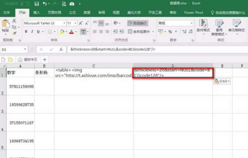Viewport: 248px width, 158px height.
Task: Click the Percent Style icon
Action: click(170, 32)
